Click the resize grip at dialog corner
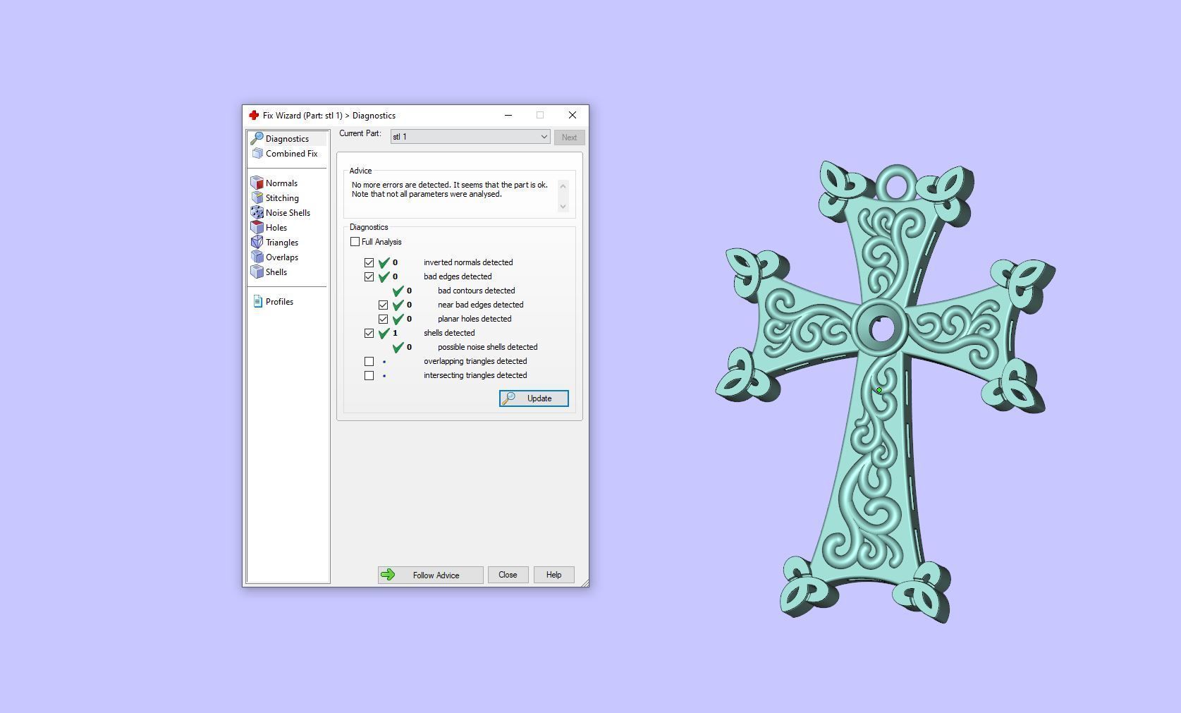The image size is (1181, 713). click(x=584, y=582)
